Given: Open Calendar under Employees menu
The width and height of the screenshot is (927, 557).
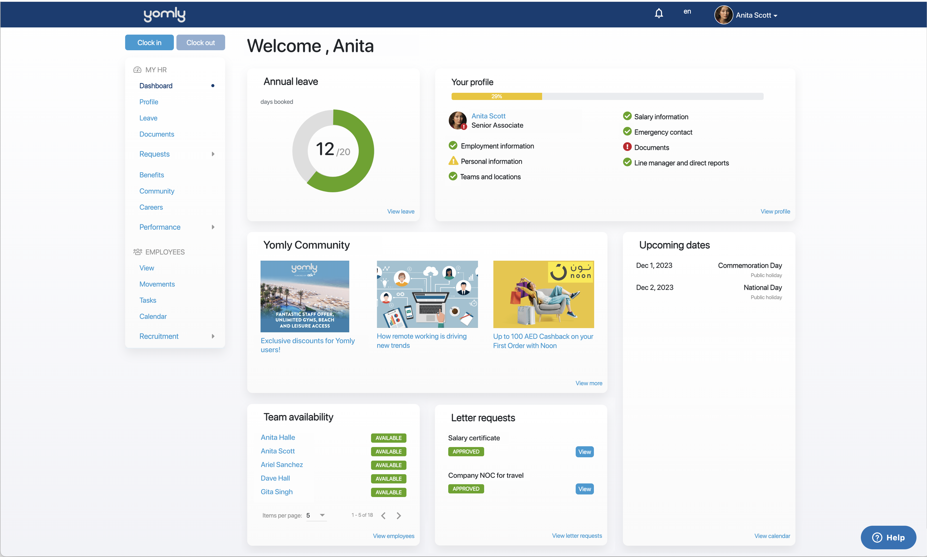Looking at the screenshot, I should [153, 316].
